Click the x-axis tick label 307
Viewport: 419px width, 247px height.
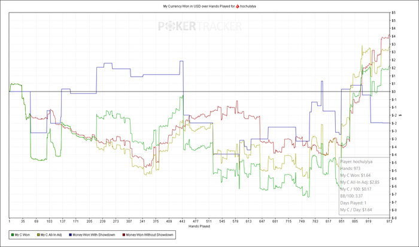tap(129, 221)
